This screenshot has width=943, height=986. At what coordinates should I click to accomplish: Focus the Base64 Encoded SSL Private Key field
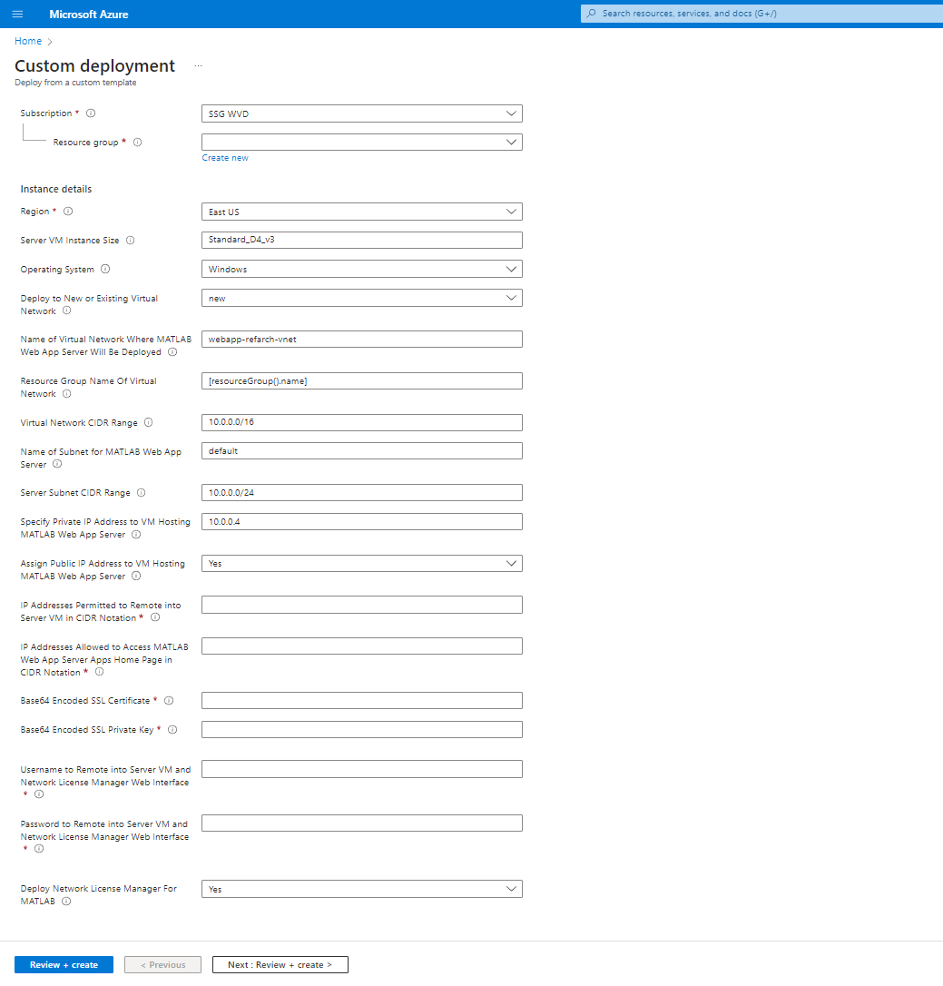362,729
